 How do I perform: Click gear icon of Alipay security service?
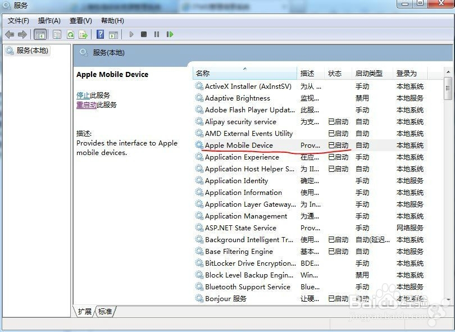tap(199, 121)
